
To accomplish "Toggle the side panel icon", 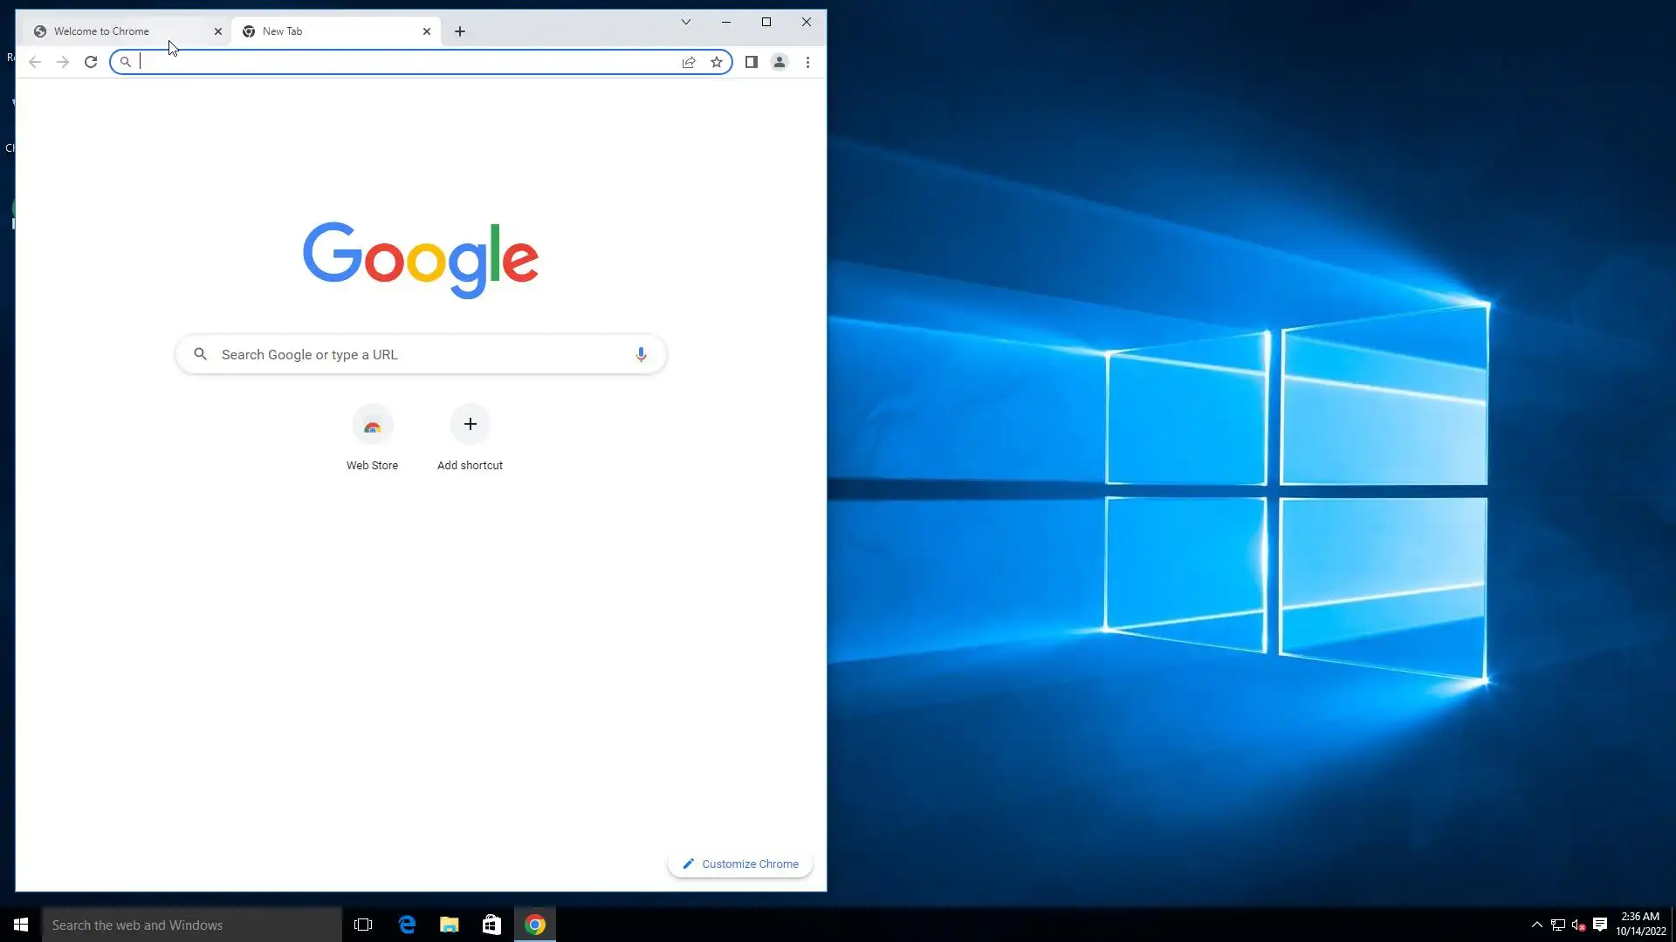I will coord(751,62).
